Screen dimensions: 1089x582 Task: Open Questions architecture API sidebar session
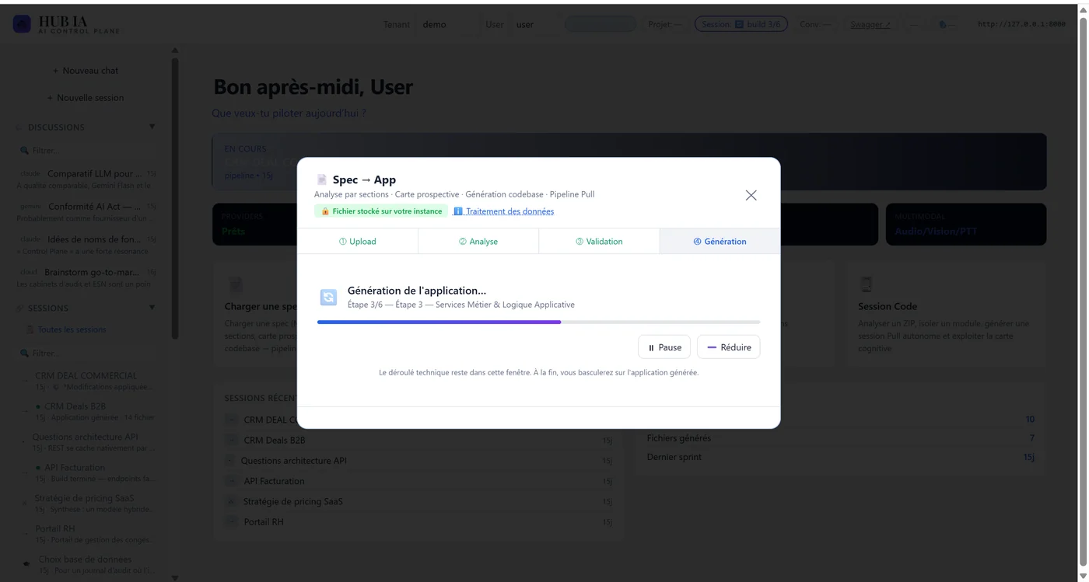pos(86,442)
